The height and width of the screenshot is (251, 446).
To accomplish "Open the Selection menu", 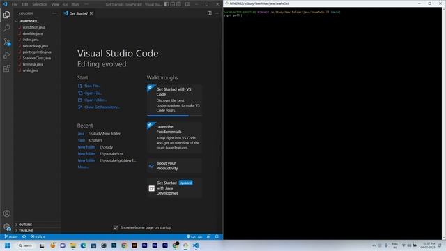I will coord(40,4).
